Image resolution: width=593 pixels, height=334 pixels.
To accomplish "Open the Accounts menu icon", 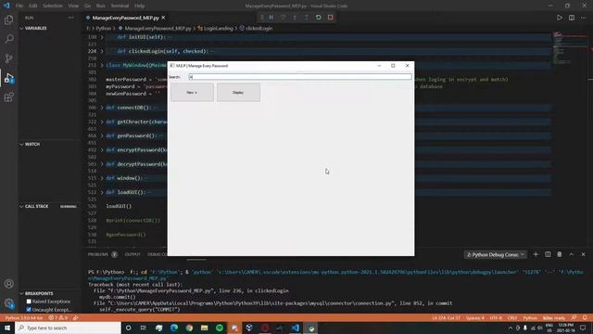I will pyautogui.click(x=8, y=284).
